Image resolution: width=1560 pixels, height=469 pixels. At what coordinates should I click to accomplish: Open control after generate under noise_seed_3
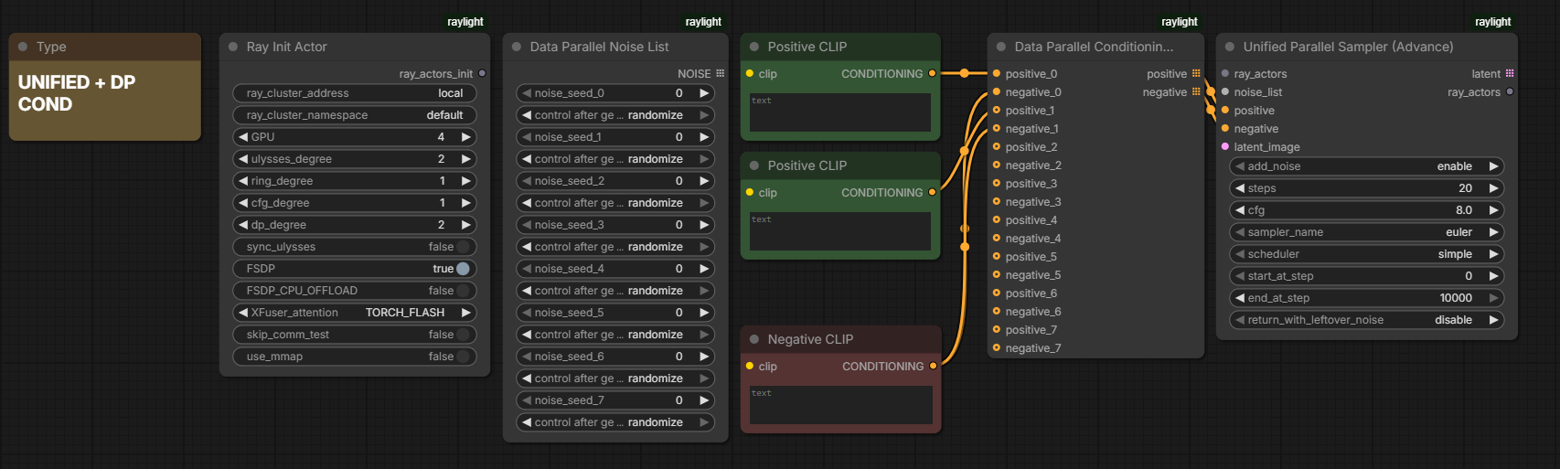point(615,247)
